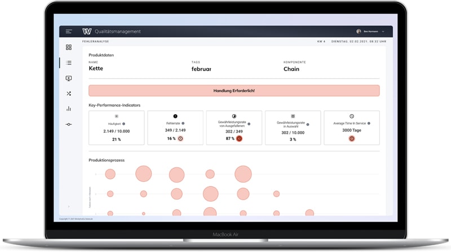The image size is (451, 252).
Task: Click alert icon below 3000 Tage
Action: tap(351, 138)
